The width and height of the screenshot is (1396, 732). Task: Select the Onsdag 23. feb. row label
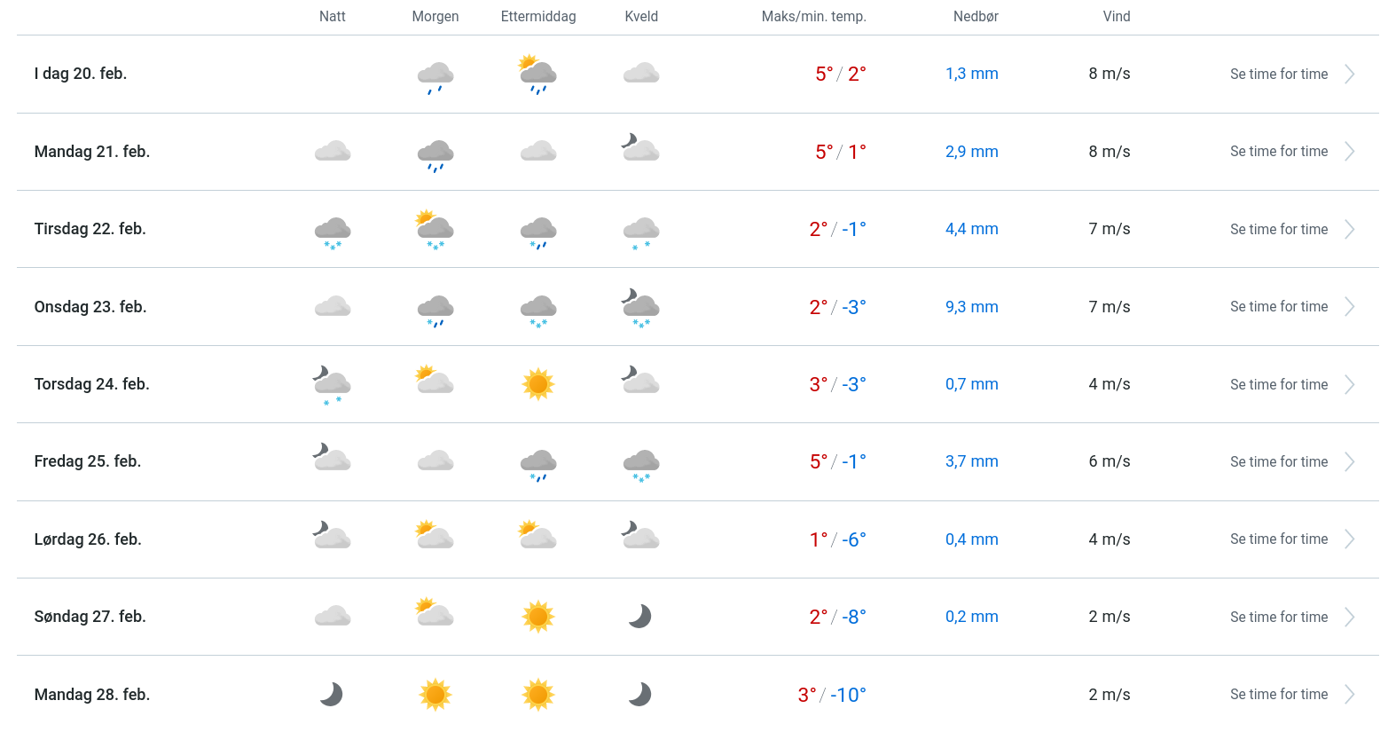[90, 307]
